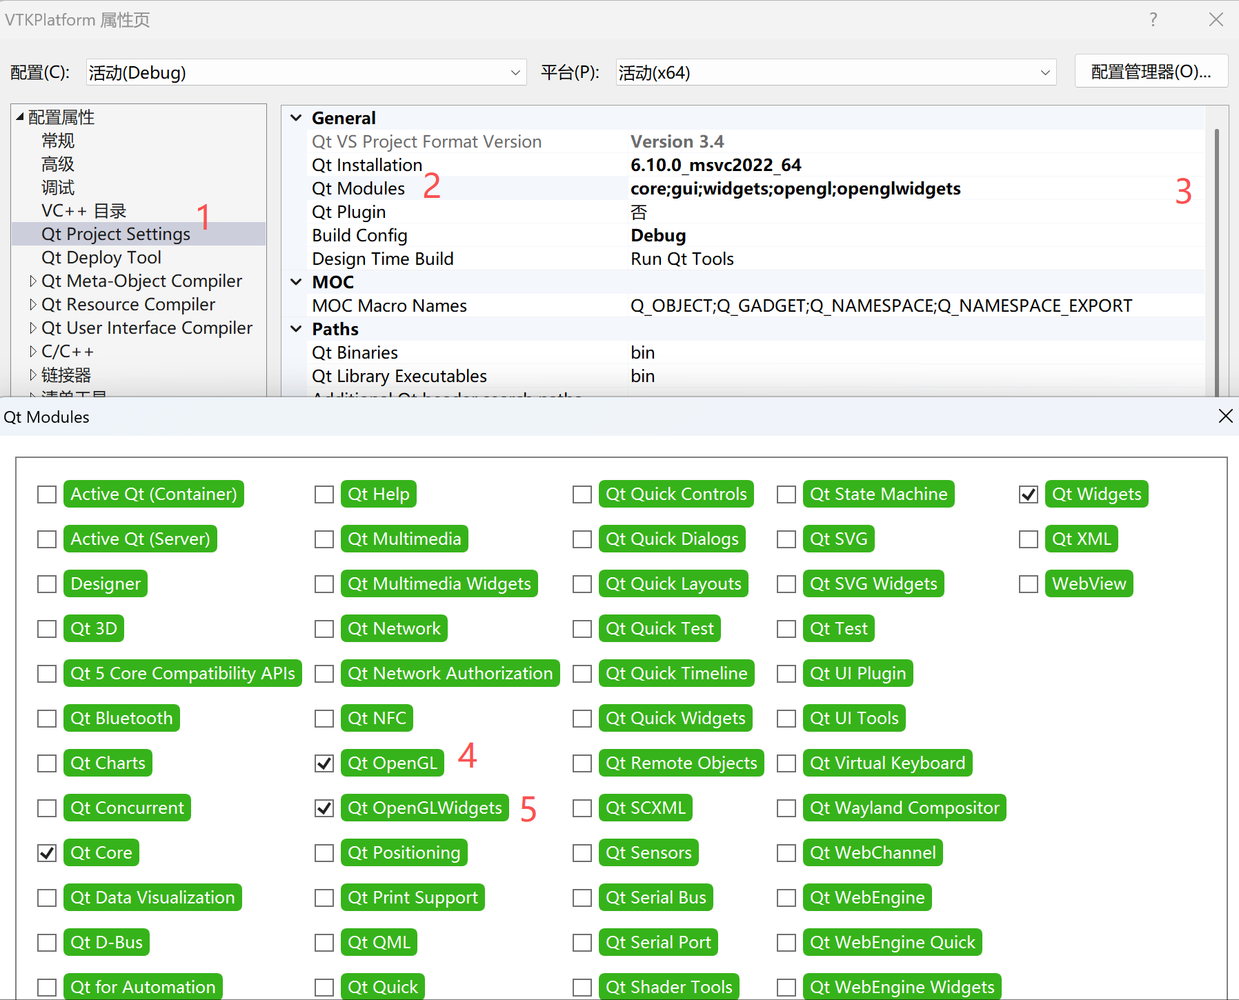1239x1000 pixels.
Task: Uncheck the Qt OpenGL checkbox
Action: 324,763
